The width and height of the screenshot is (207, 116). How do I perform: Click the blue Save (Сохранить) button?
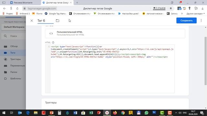pos(186,21)
